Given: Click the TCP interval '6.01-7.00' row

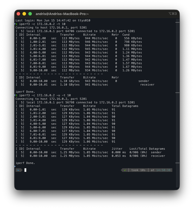Looking at the screenshot, I should [x=79, y=60].
